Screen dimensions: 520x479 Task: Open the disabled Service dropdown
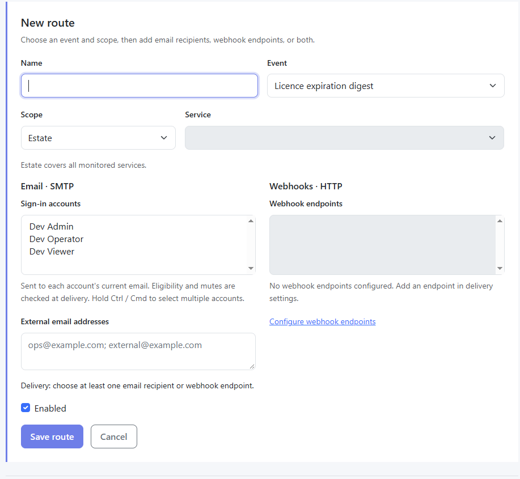tap(344, 138)
